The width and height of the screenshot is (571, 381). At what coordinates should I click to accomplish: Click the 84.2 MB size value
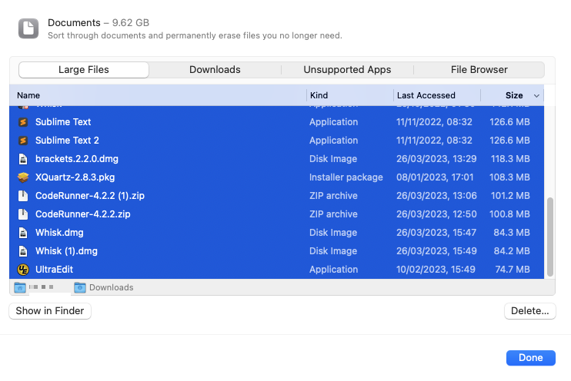(512, 251)
